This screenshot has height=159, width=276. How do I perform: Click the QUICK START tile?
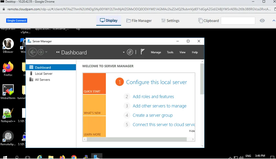tap(94, 84)
